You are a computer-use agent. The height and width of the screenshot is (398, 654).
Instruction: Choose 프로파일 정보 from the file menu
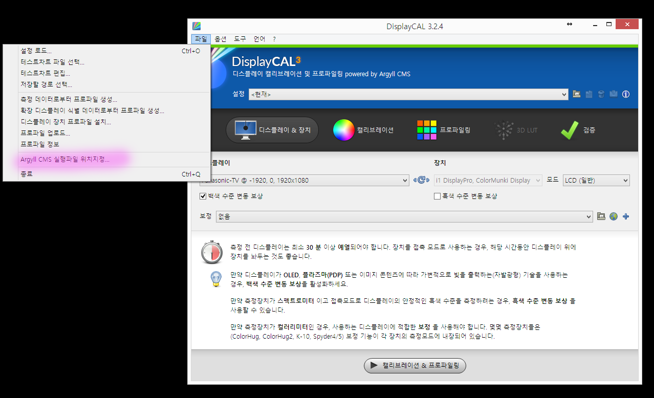click(x=40, y=144)
